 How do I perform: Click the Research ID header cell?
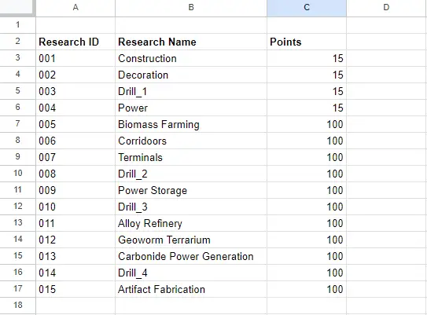coord(75,42)
